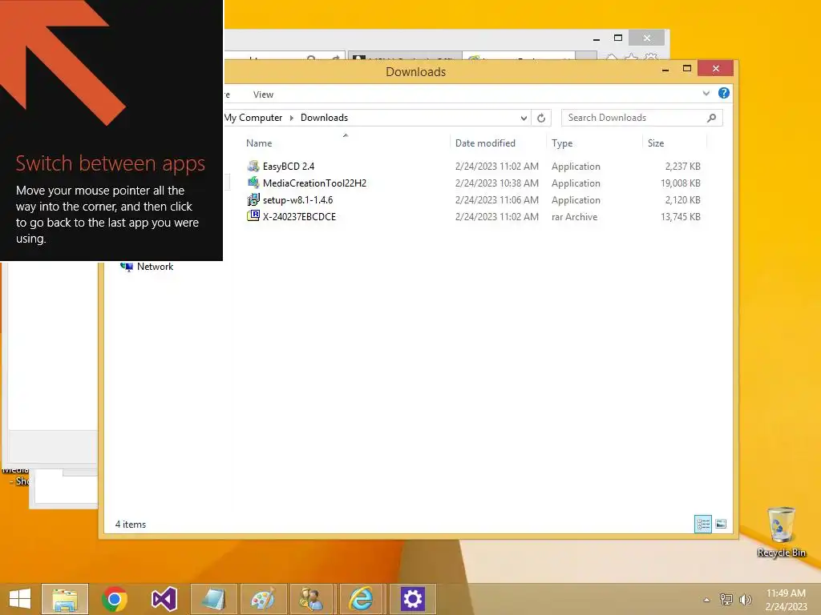Click the MediaCreationTool22H2 file name

tap(314, 183)
